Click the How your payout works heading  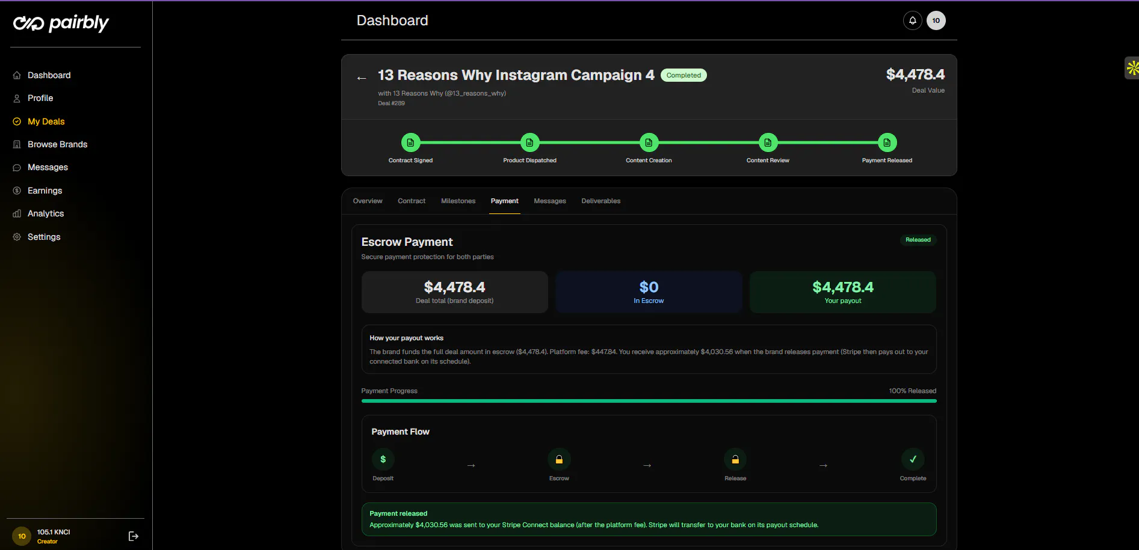click(406, 338)
